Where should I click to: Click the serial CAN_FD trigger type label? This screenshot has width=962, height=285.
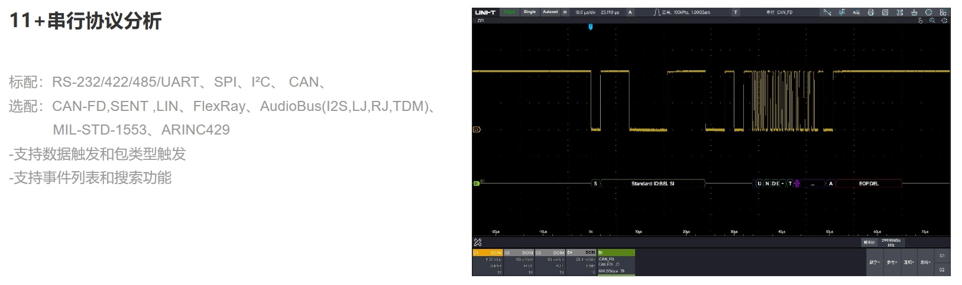tap(779, 12)
